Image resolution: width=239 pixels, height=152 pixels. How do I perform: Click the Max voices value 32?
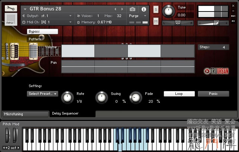(119, 16)
